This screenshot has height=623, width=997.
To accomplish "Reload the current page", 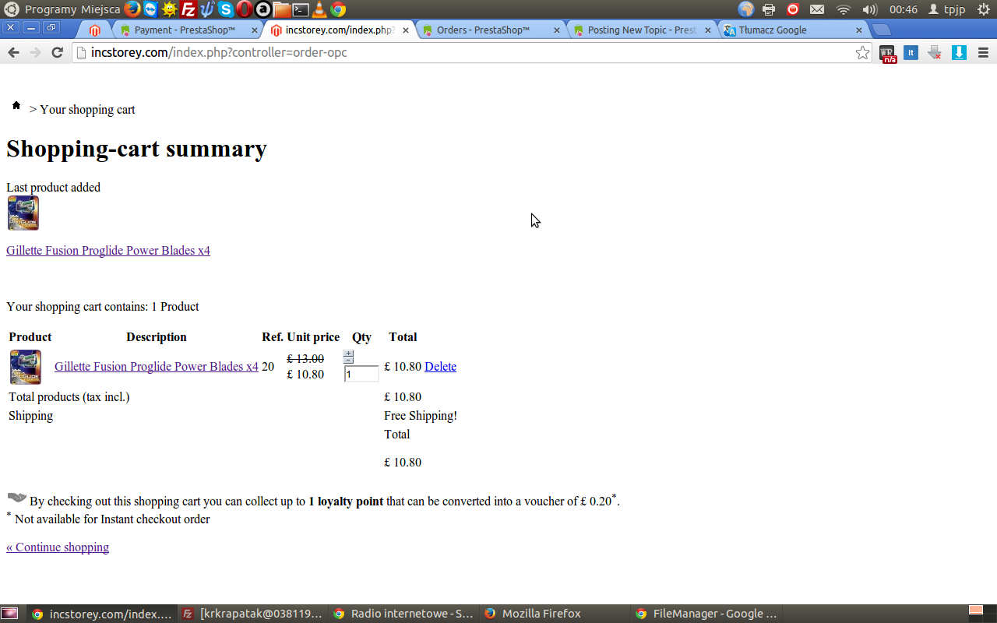I will [x=57, y=52].
